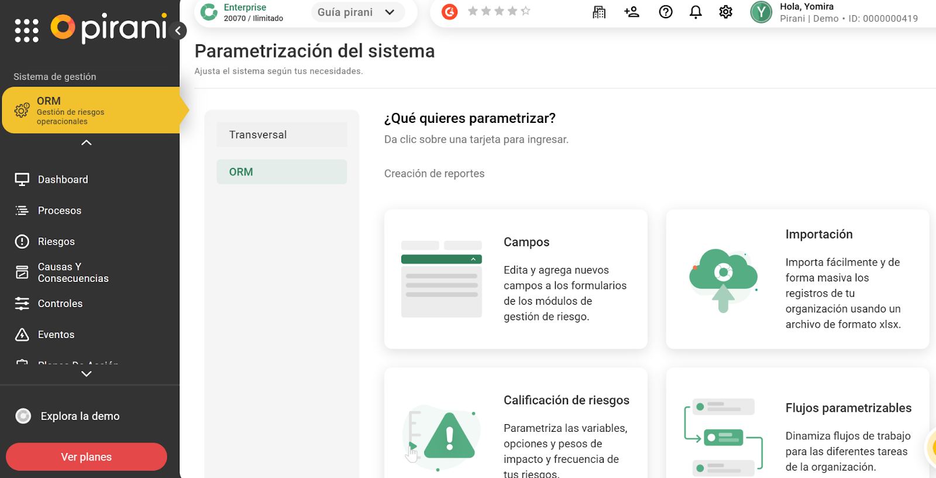
Task: Open the Campos card title
Action: pos(526,242)
